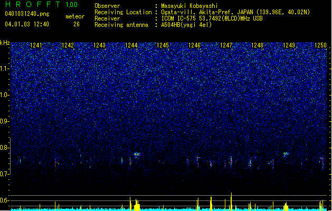Click the meteor count label
Screen dimensions: 332x211
pos(75,16)
